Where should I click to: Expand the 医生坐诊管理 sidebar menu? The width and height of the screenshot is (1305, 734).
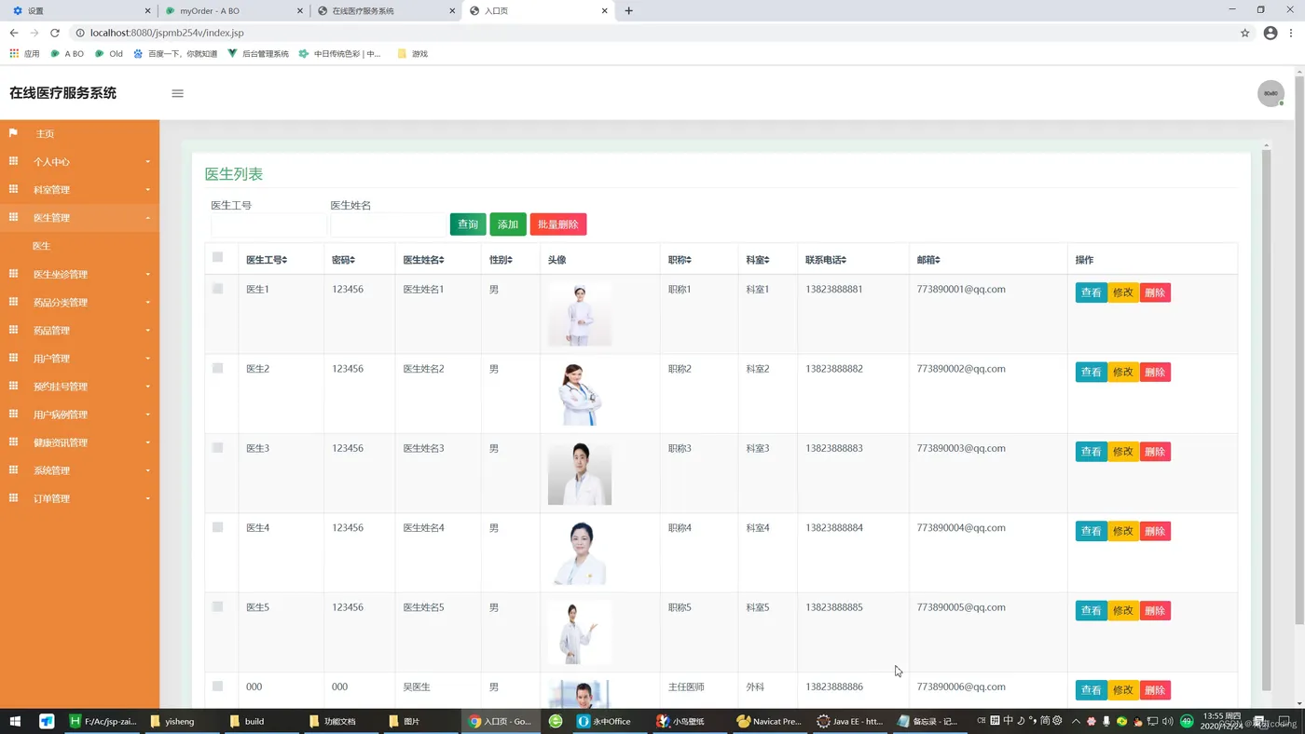(x=80, y=275)
